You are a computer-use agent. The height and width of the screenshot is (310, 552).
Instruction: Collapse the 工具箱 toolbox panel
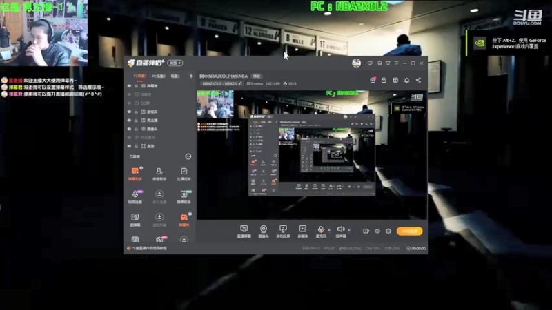point(188,157)
